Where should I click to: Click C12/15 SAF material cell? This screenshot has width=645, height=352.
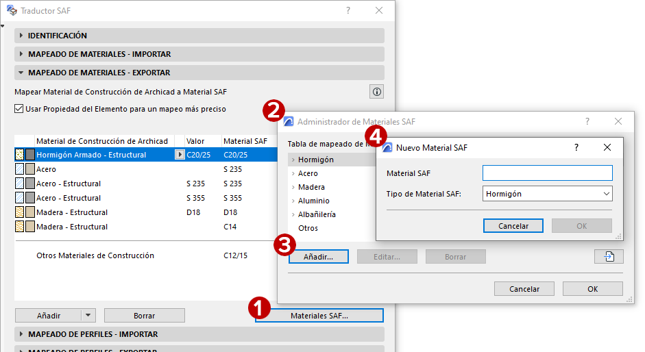[x=236, y=255]
